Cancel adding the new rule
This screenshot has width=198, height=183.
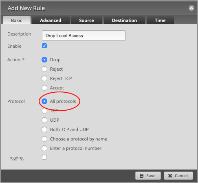(178, 176)
